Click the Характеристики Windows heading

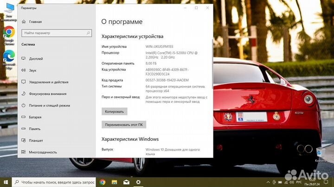tap(130, 139)
